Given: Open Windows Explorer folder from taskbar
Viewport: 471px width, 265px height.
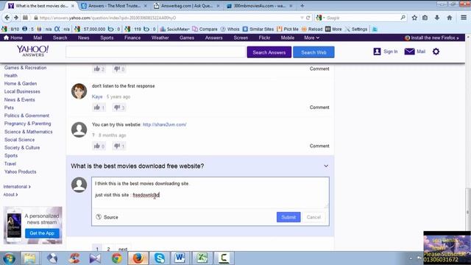Looking at the screenshot, I should point(29,258).
